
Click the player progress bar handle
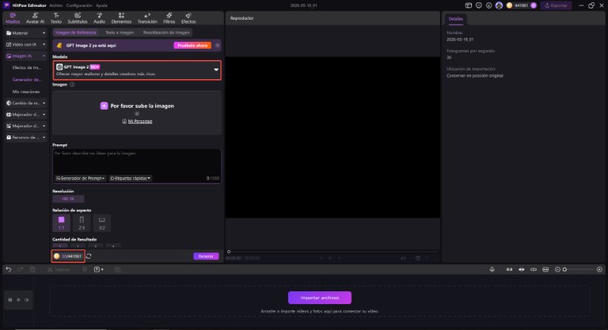229,252
